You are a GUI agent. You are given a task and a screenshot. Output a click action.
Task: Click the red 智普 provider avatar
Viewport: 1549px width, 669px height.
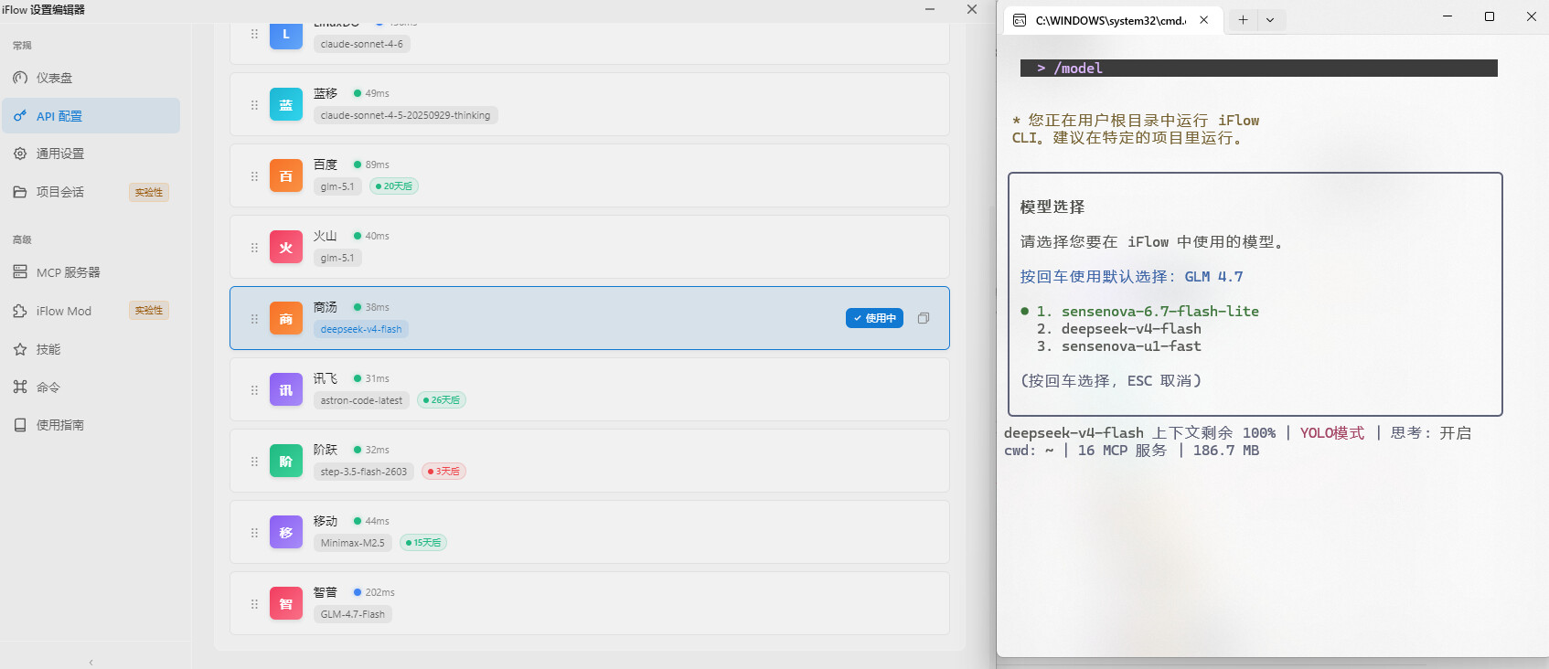(286, 604)
